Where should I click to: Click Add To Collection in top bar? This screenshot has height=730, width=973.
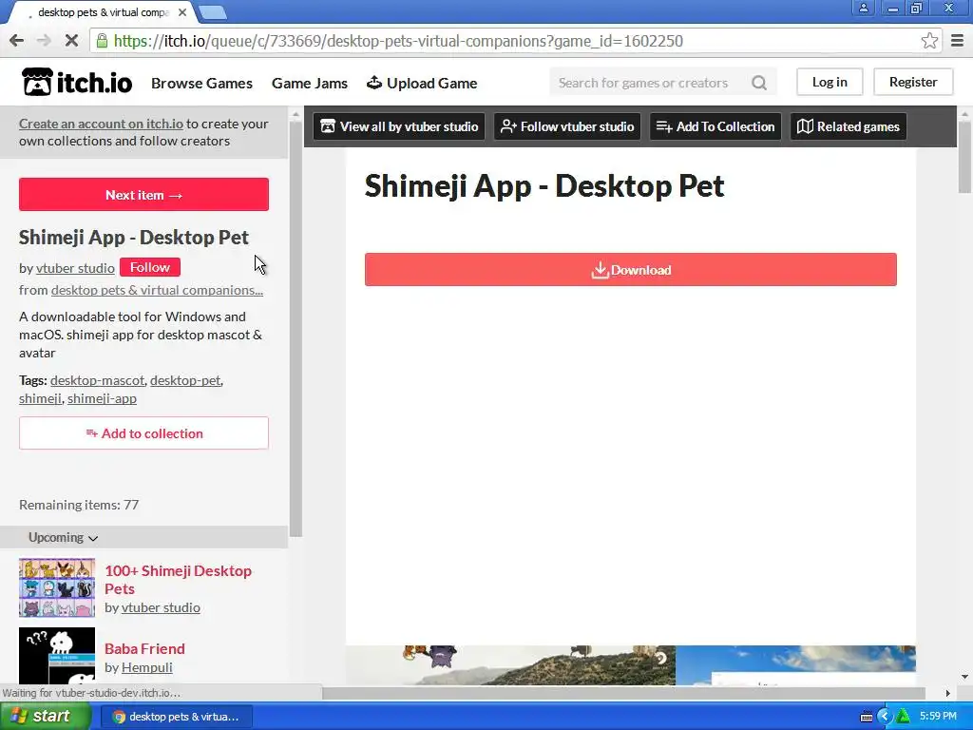pos(715,126)
